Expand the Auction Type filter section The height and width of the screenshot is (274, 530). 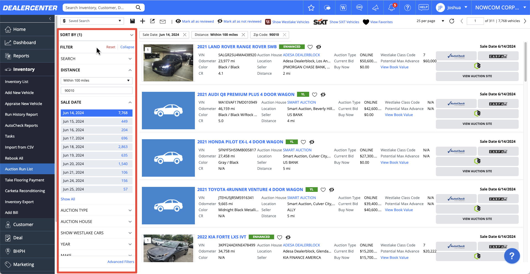pyautogui.click(x=96, y=210)
